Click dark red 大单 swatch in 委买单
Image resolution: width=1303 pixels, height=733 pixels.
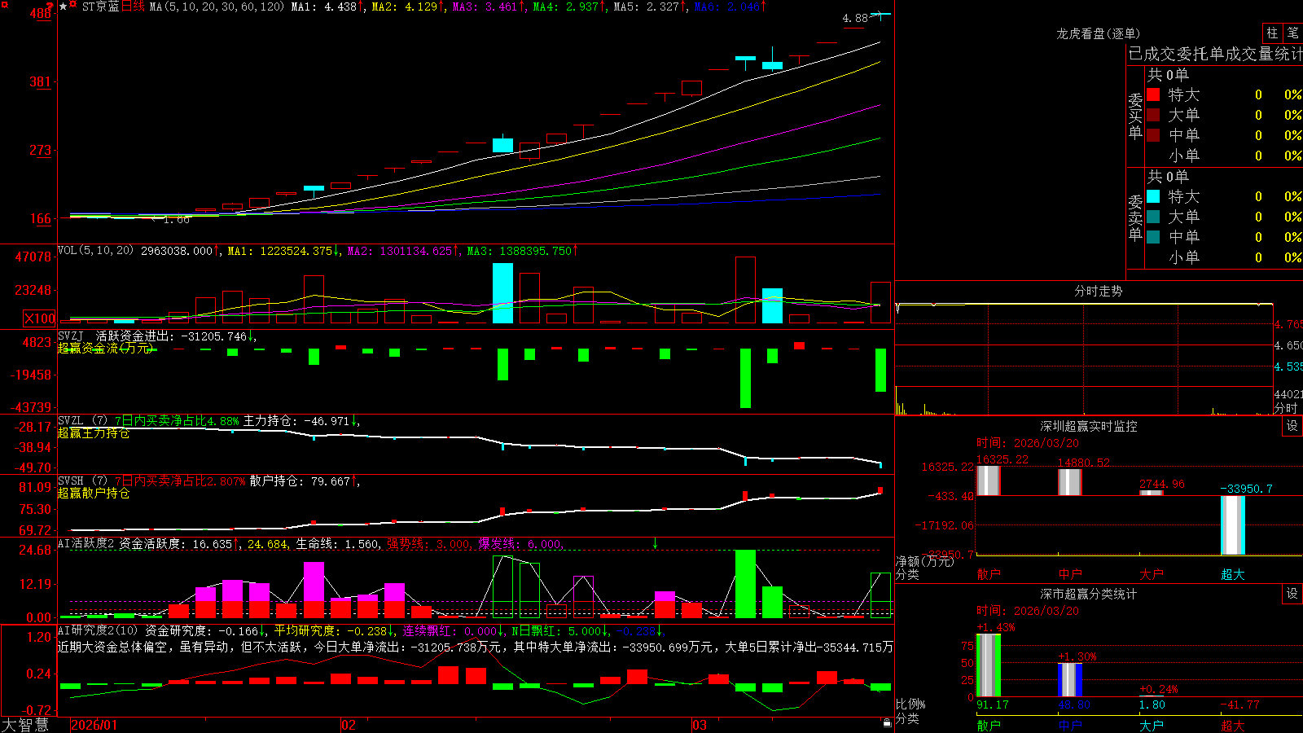pos(1153,115)
